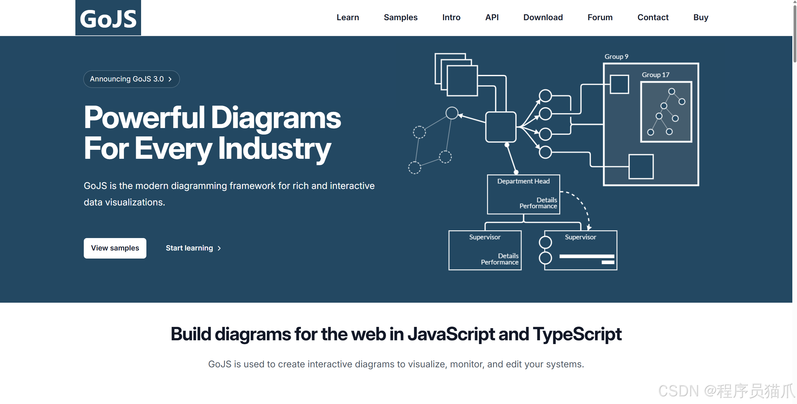This screenshot has width=797, height=404.
Task: Go to the Intro section
Action: [x=451, y=17]
